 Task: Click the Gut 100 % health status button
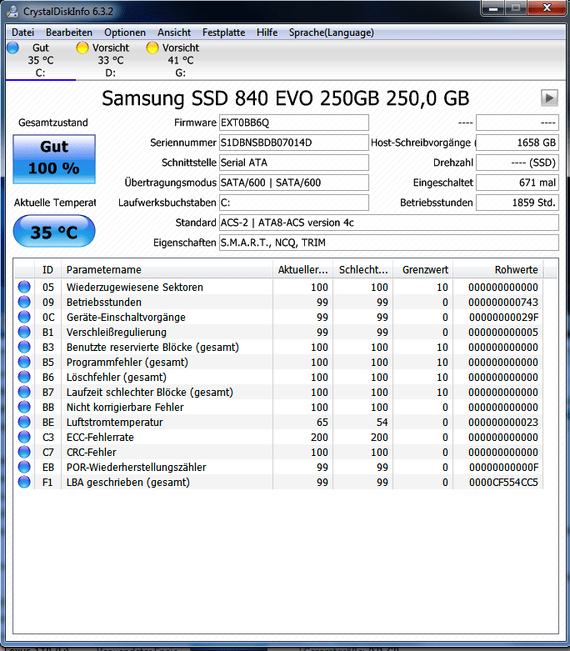[54, 158]
